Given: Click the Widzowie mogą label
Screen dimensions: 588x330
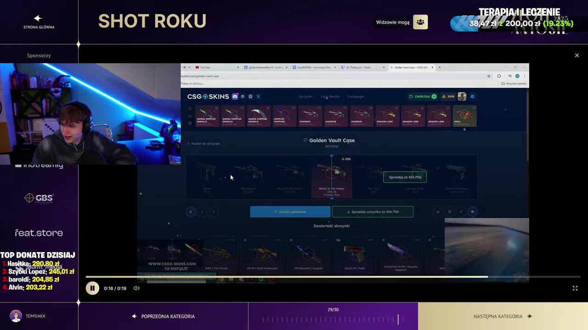Looking at the screenshot, I should point(392,22).
